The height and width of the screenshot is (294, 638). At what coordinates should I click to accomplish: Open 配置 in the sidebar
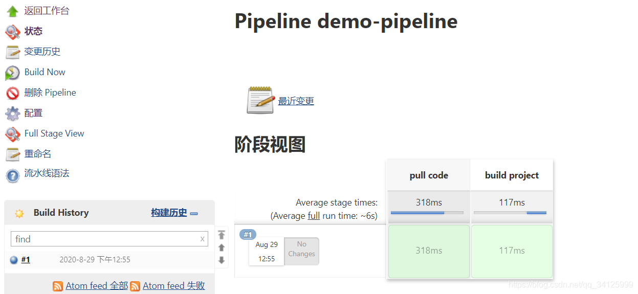pyautogui.click(x=33, y=113)
